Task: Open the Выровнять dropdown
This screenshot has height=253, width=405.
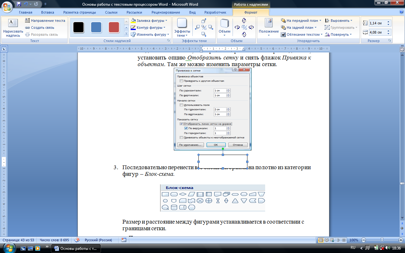Action: coord(339,21)
